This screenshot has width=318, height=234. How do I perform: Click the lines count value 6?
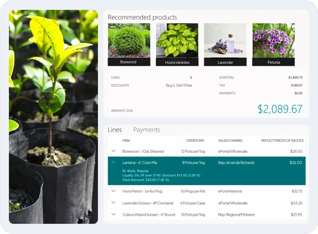coord(191,77)
